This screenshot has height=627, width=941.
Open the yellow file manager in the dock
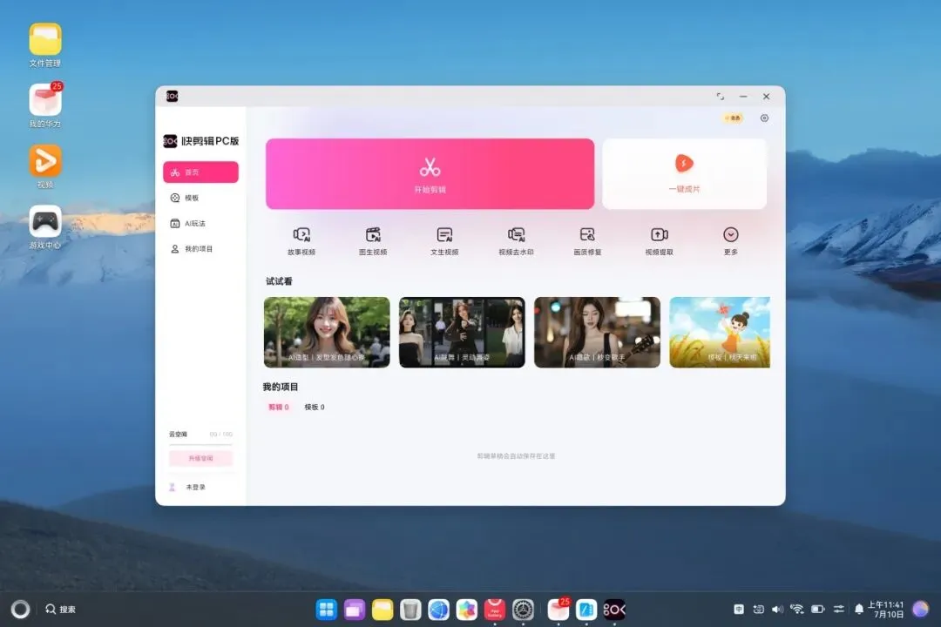(x=382, y=610)
